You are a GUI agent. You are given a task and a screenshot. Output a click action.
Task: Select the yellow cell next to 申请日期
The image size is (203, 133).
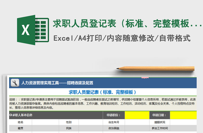click(x=183, y=115)
